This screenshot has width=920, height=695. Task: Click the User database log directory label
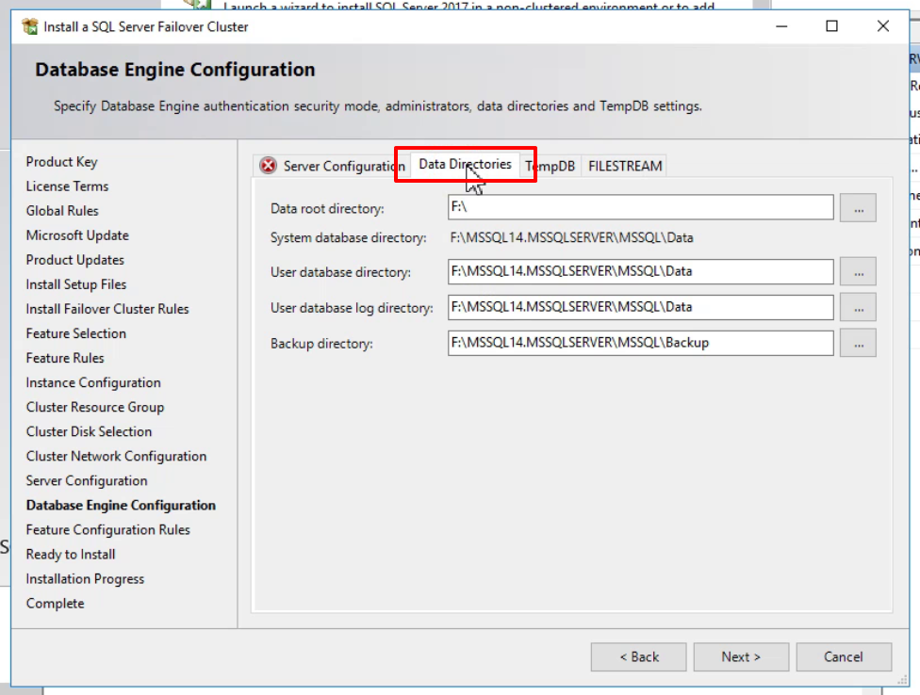click(352, 308)
